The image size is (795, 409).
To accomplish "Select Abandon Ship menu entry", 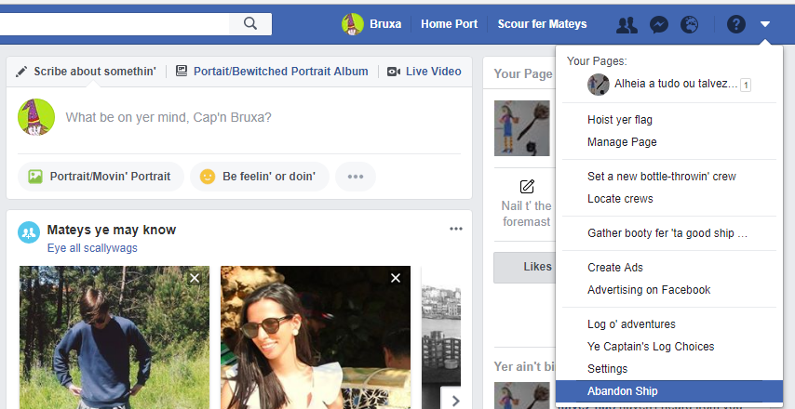I will coord(623,391).
